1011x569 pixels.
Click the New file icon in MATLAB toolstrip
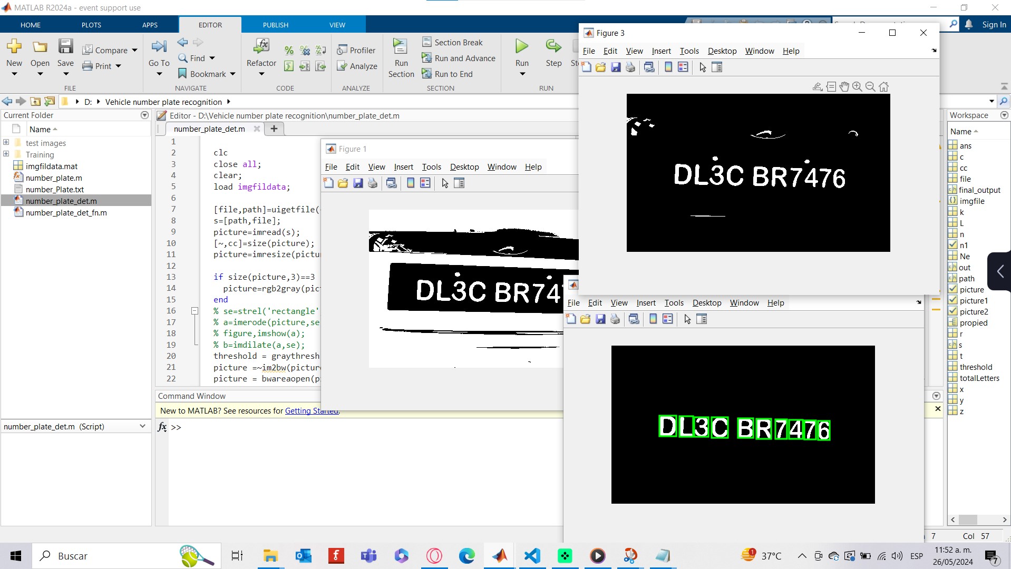click(x=14, y=46)
